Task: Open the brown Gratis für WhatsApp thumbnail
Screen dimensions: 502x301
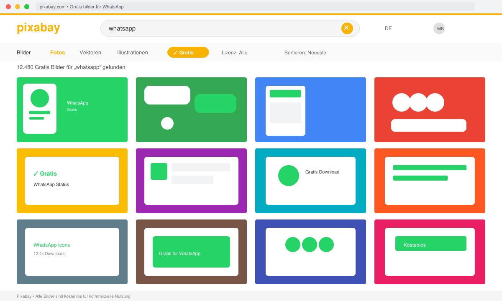Action: (x=191, y=252)
